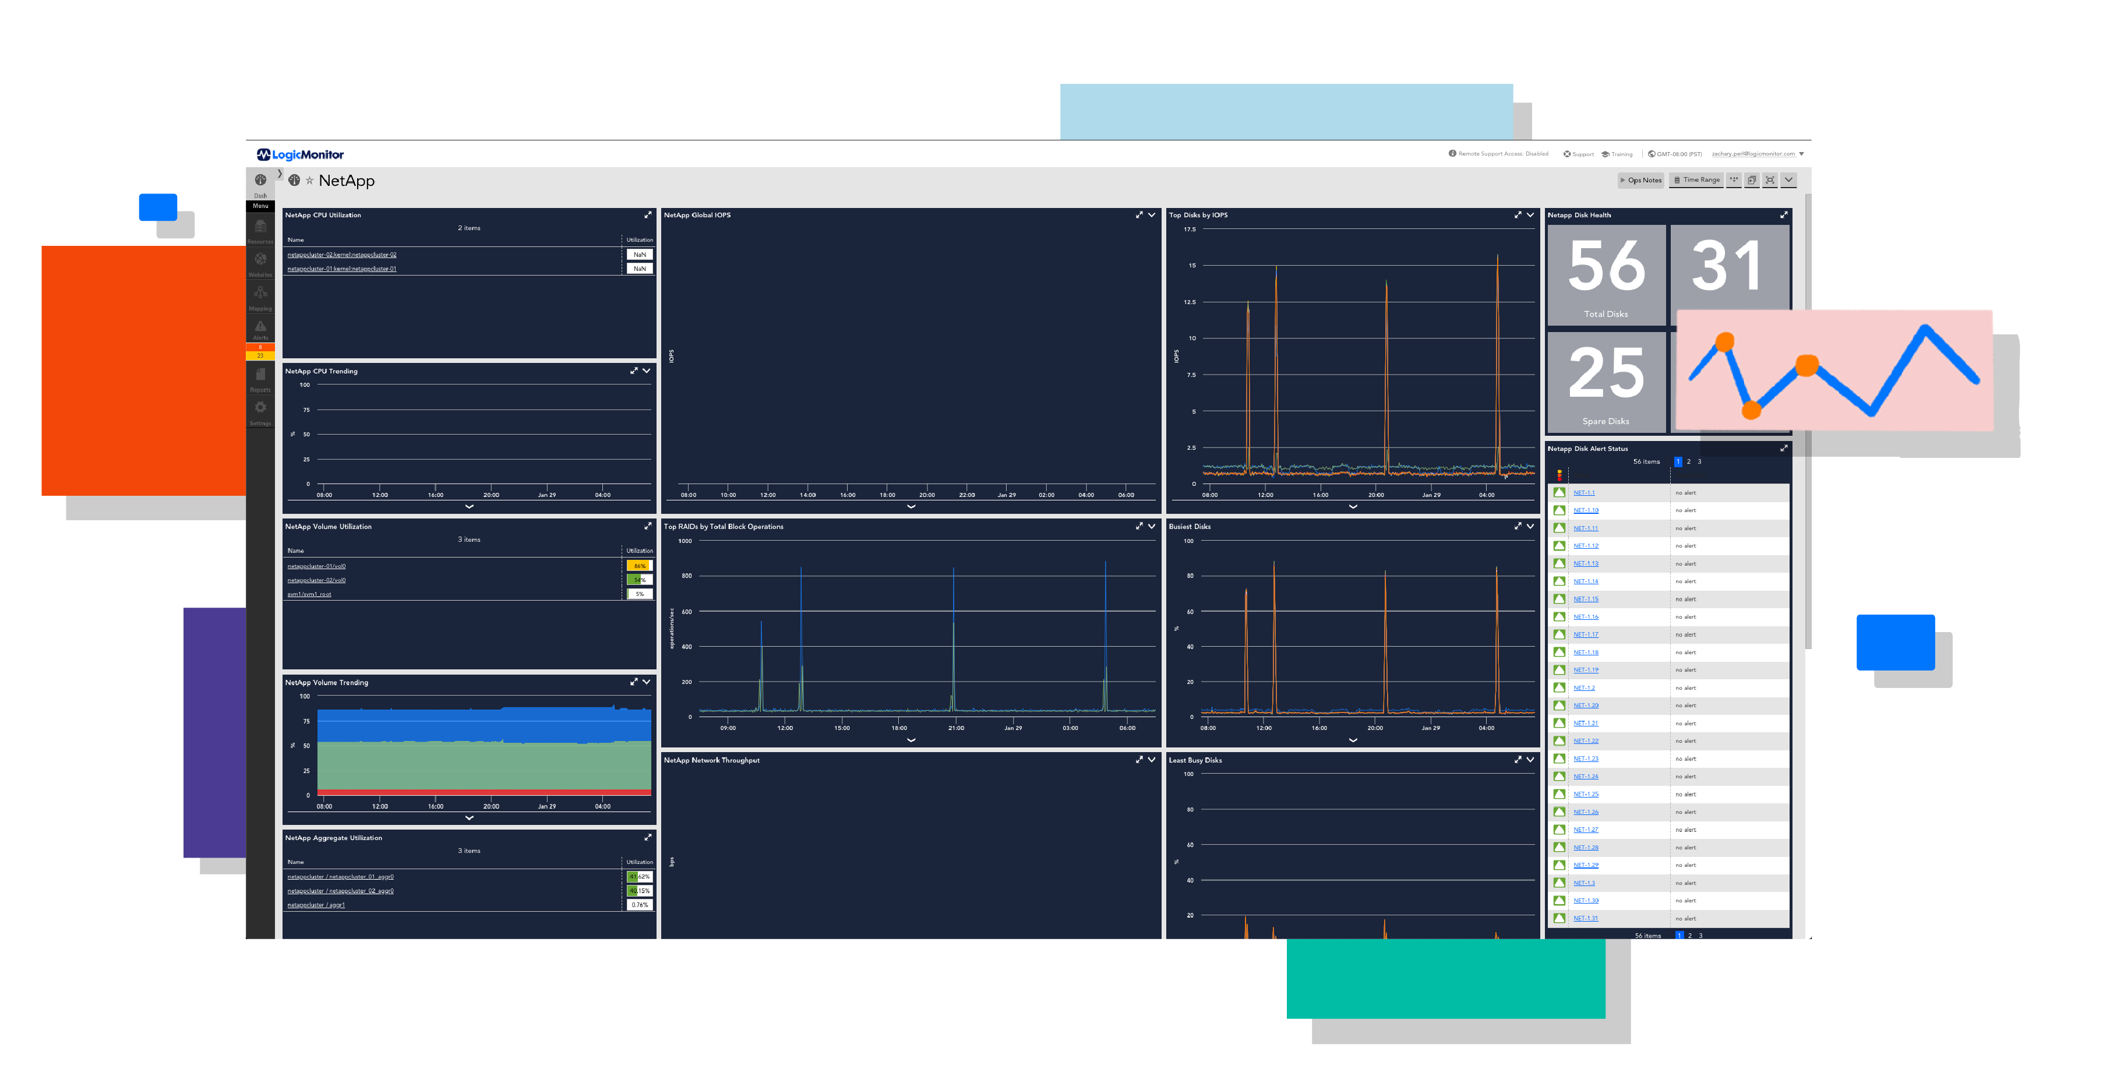The width and height of the screenshot is (2103, 1083).
Task: Open the NET-1.10 disk link
Action: [1586, 511]
